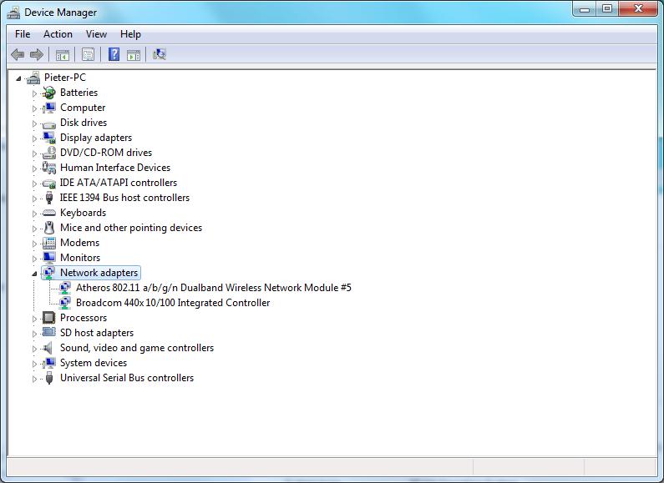Click the DVD/CD-ROM drives icon

(49, 153)
